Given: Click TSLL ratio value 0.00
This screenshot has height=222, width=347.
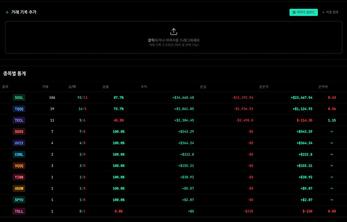Looking at the screenshot, I should 332,211.
